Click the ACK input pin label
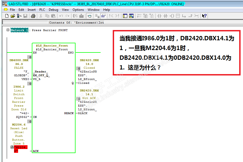The image size is (243, 162). click(x=36, y=151)
